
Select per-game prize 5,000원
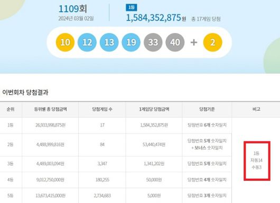[x=154, y=196]
